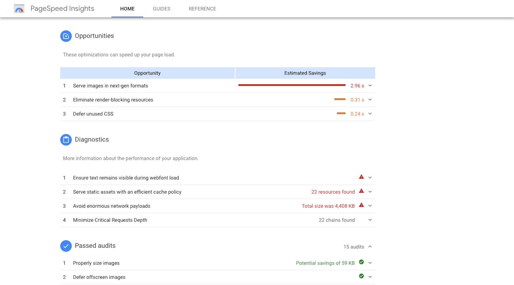Expand Serve images in next-gen formats
Image resolution: width=514 pixels, height=285 pixels.
[370, 86]
